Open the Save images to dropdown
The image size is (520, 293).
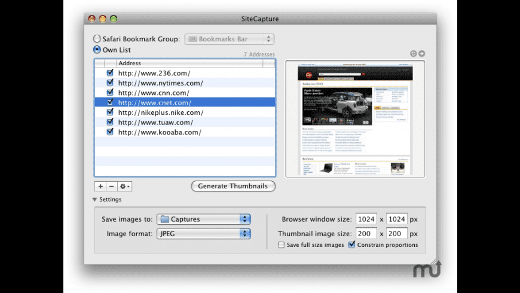click(x=203, y=219)
